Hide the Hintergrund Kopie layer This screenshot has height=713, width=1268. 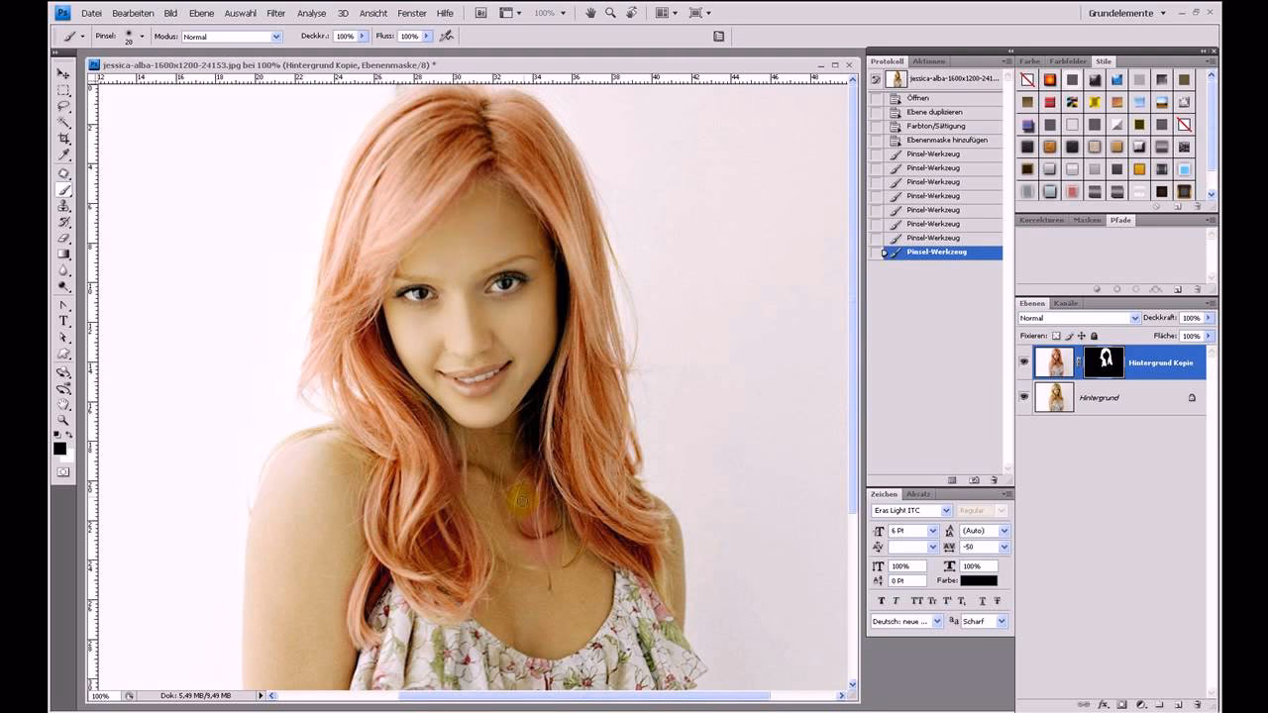(1024, 361)
